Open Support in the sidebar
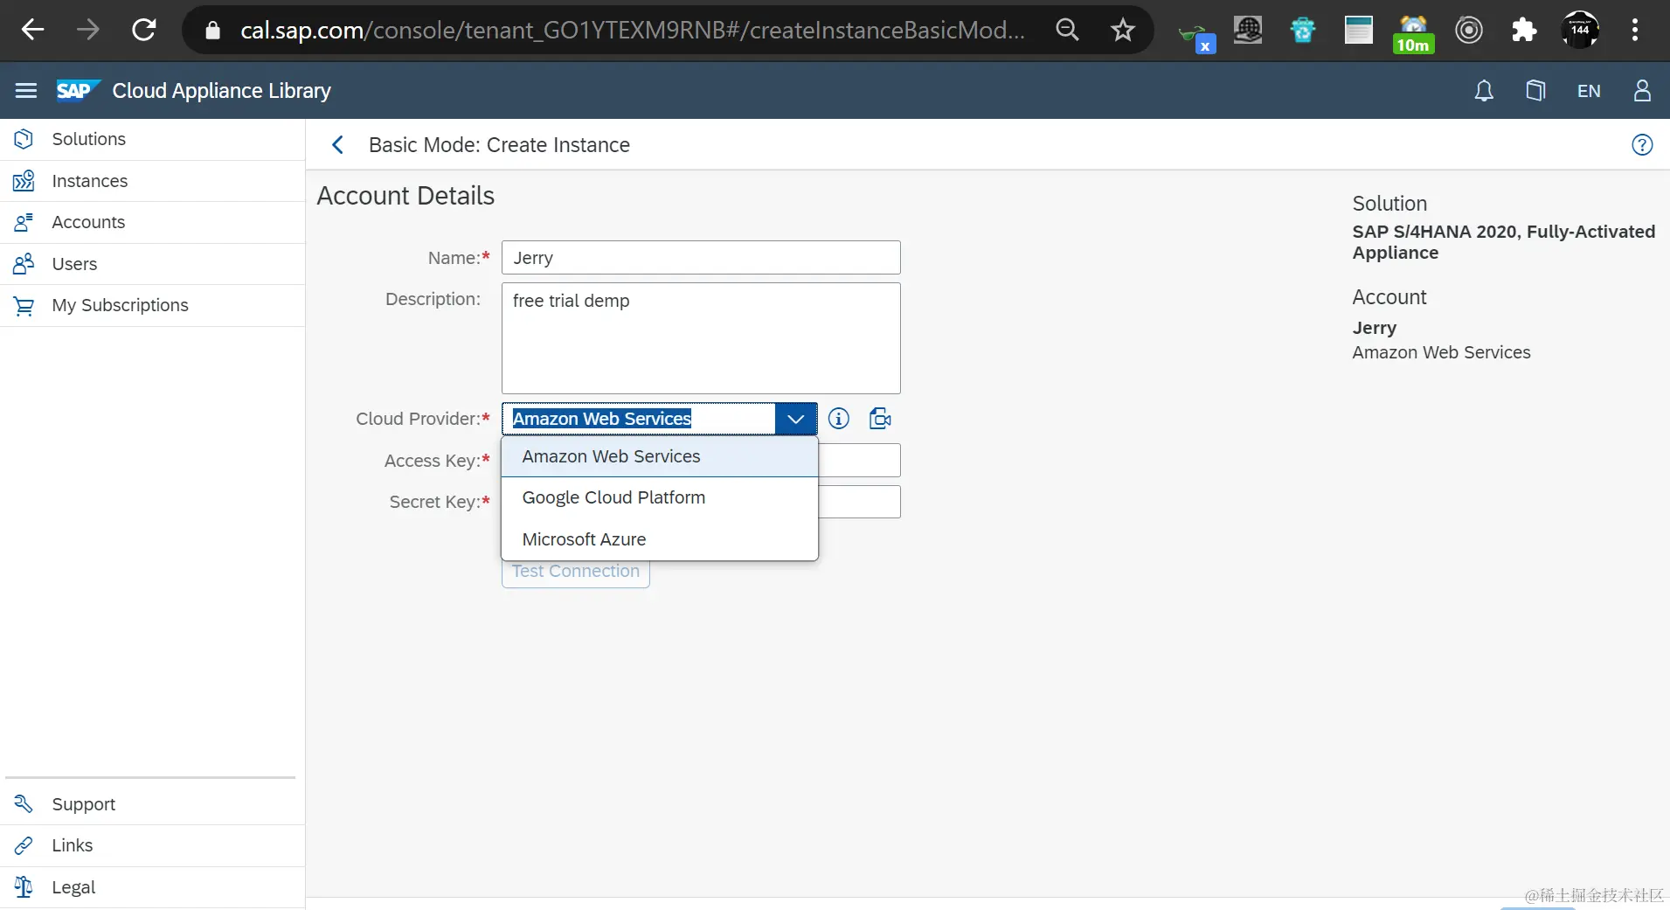Viewport: 1670px width, 910px height. [x=153, y=804]
